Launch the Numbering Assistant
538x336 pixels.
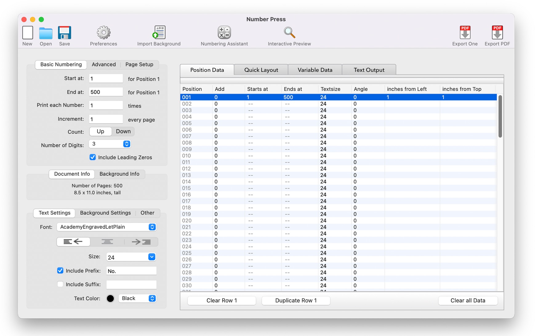[x=224, y=36]
